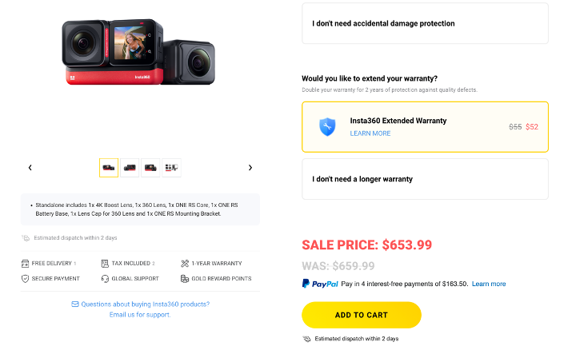Select Insta360 Extended Warranty option

[x=425, y=126]
